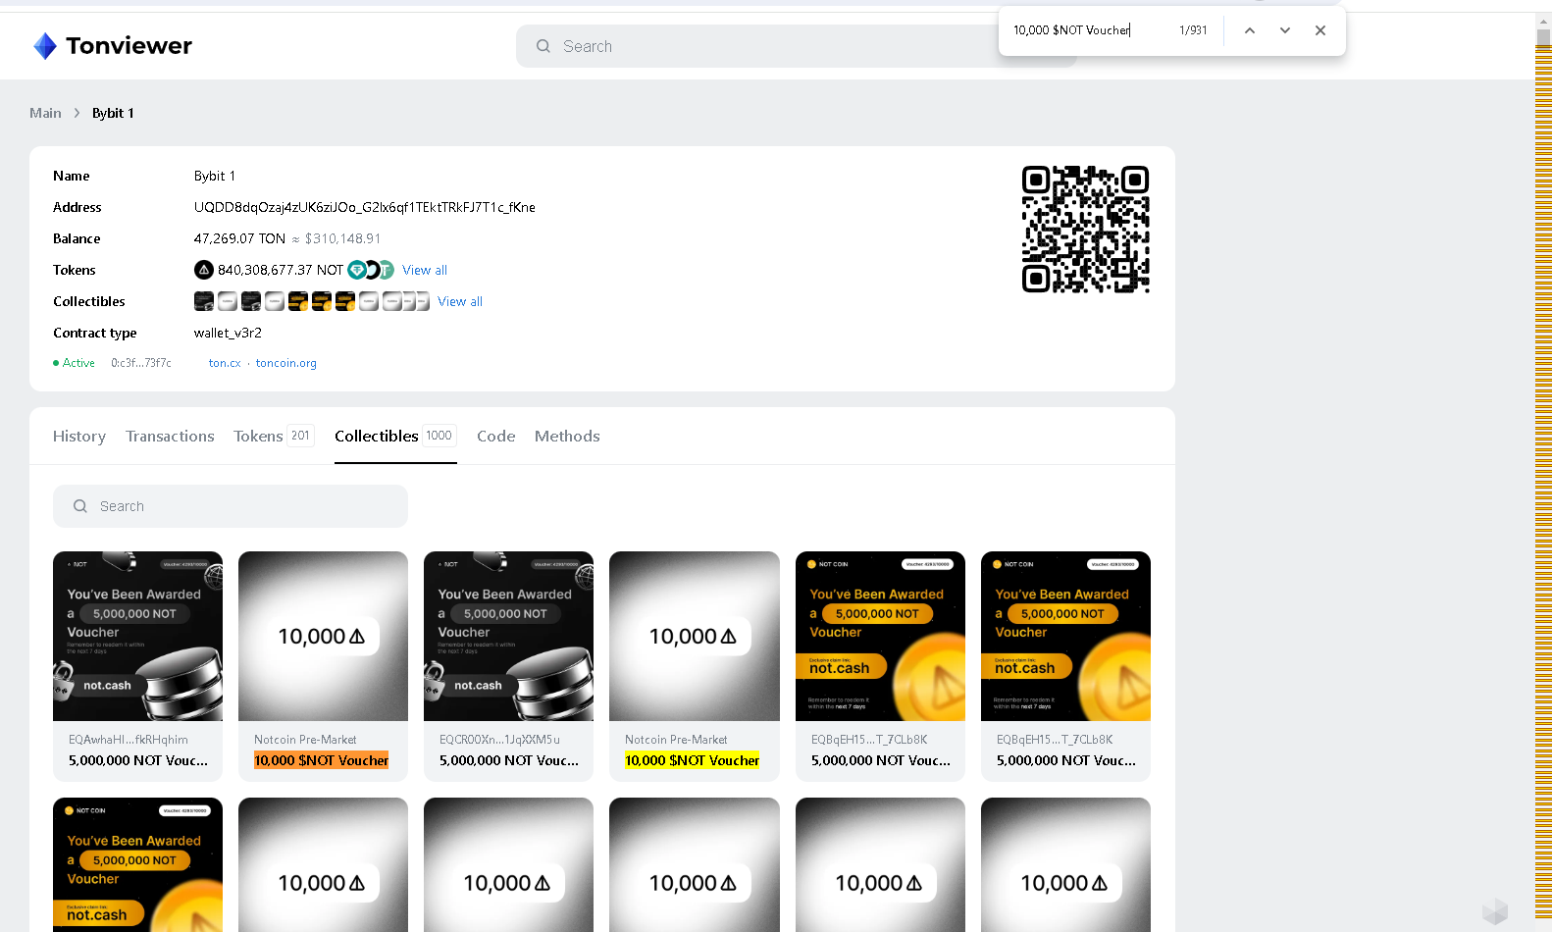Screen dimensions: 1552x932
Task: Click the wallet_v3r2 contract type value
Action: pyautogui.click(x=228, y=333)
